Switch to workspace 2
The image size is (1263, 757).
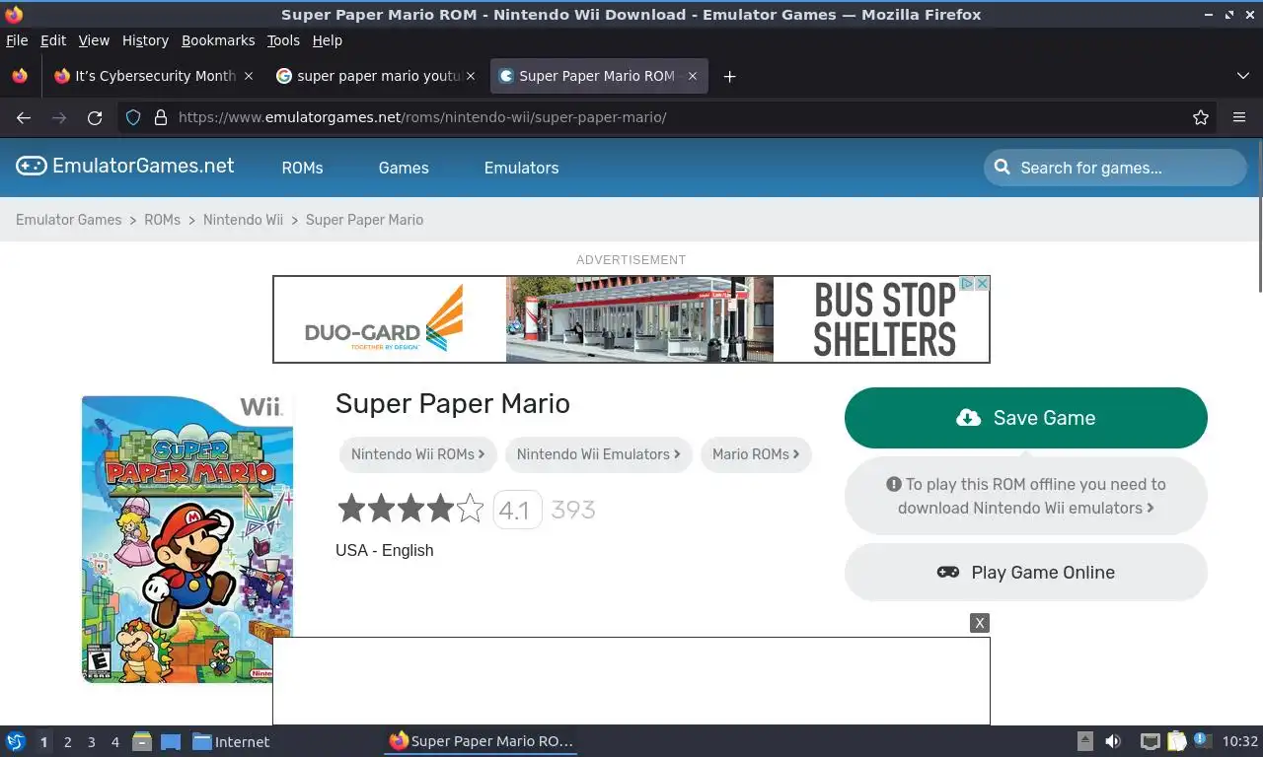click(67, 742)
